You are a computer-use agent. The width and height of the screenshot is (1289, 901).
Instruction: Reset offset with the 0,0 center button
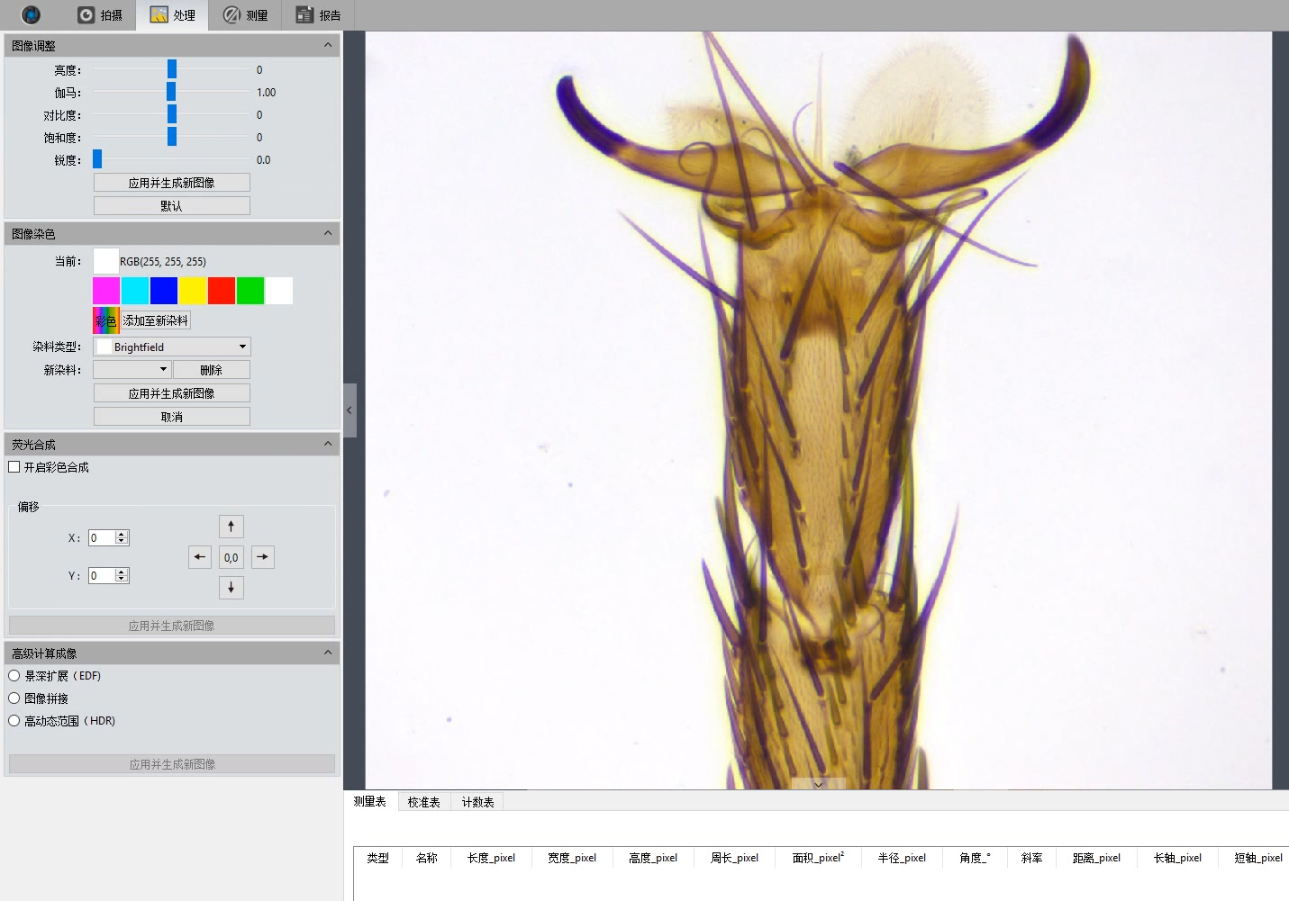click(x=231, y=557)
